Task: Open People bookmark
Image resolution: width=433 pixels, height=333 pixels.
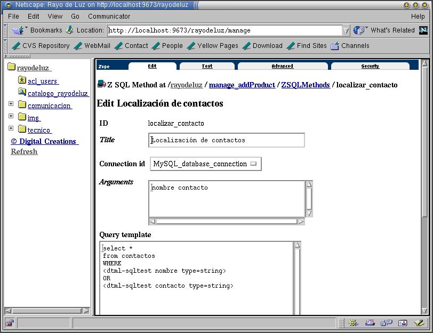Action: [x=167, y=46]
